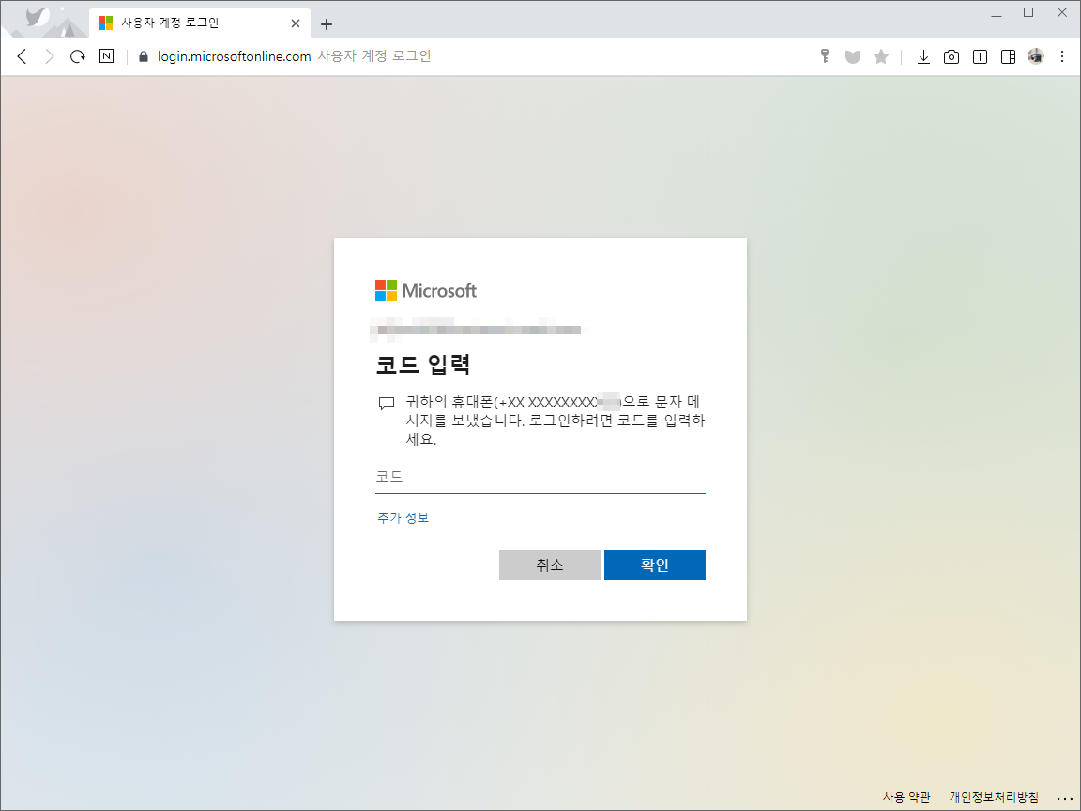Click the 코드 입력 heading
This screenshot has width=1081, height=811.
tap(422, 364)
